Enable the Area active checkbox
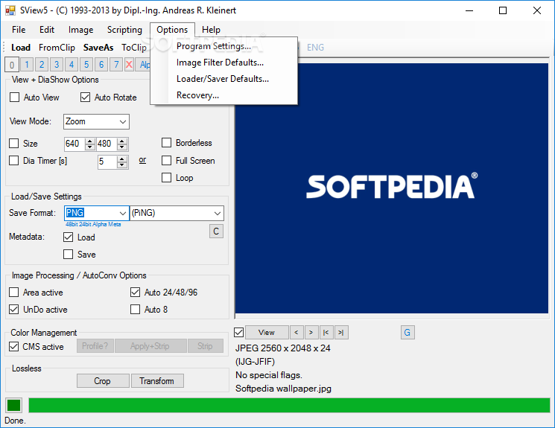 [x=14, y=293]
